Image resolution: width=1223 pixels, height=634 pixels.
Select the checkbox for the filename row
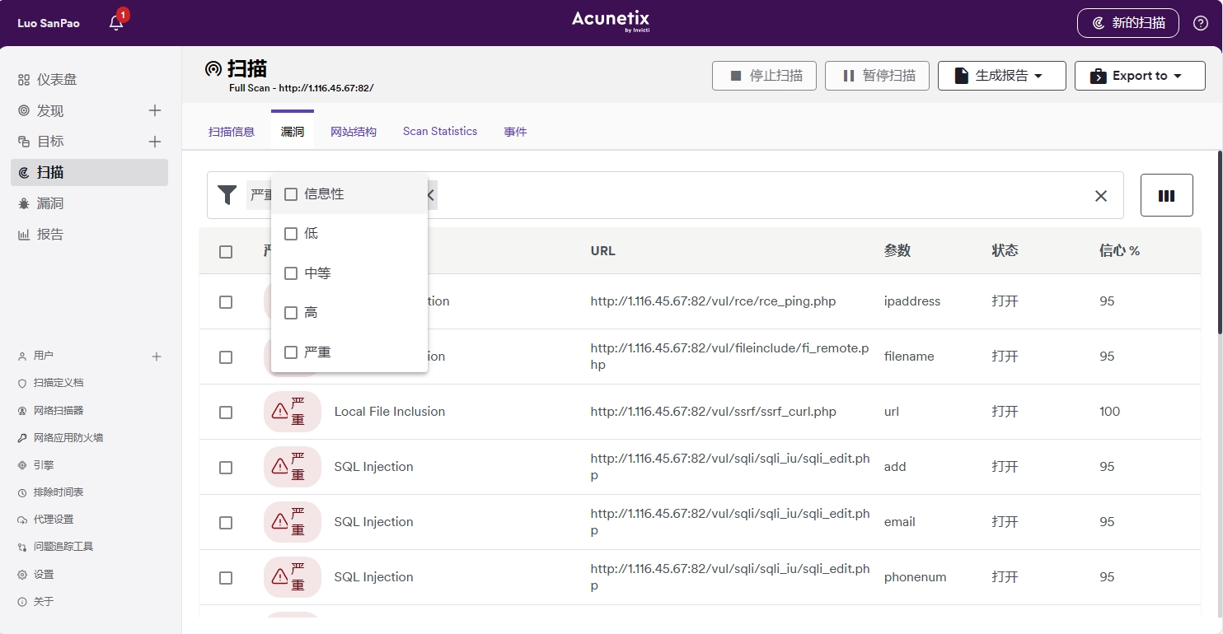(x=226, y=357)
